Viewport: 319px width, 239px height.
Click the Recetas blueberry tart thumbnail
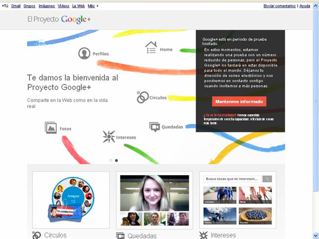tap(255, 216)
